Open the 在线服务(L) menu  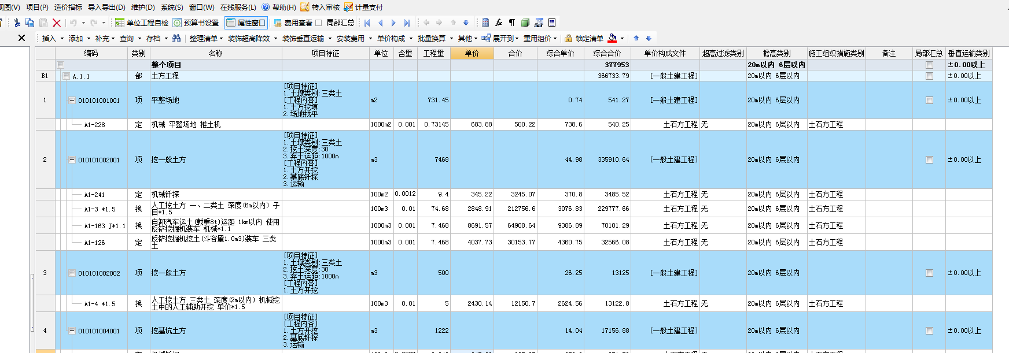238,7
